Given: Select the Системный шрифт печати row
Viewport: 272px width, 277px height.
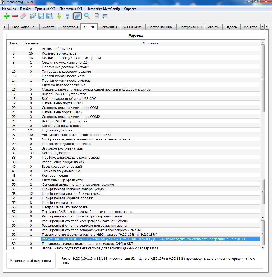Looking at the screenshot, I should pos(133,180).
